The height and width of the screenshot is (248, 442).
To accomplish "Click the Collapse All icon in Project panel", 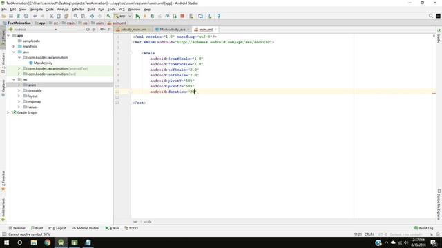I will coord(94,29).
